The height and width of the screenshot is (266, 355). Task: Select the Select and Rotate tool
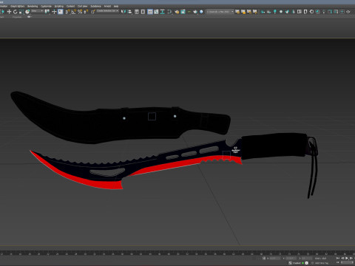[x=15, y=12]
